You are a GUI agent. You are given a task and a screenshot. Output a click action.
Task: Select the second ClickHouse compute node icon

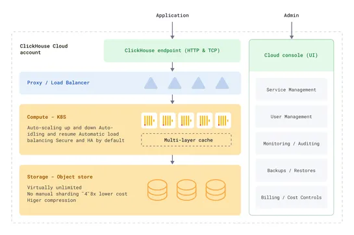[168, 121]
